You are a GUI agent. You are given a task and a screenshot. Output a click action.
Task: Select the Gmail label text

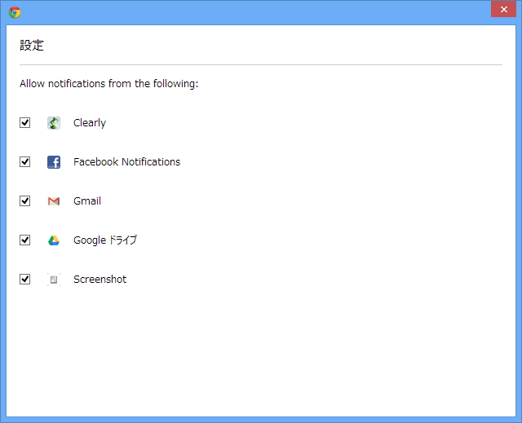click(87, 200)
